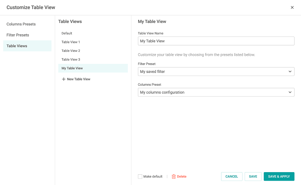Click the CANCEL button
This screenshot has height=185, width=301.
[x=231, y=176]
